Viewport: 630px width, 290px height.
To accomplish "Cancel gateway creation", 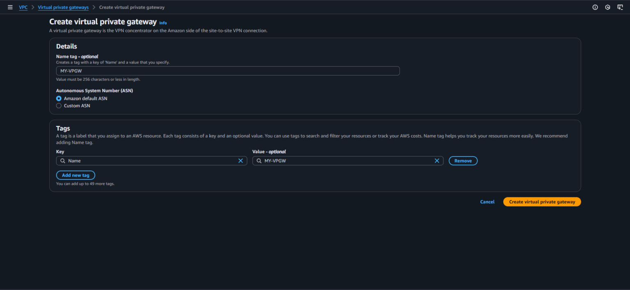I will tap(487, 202).
